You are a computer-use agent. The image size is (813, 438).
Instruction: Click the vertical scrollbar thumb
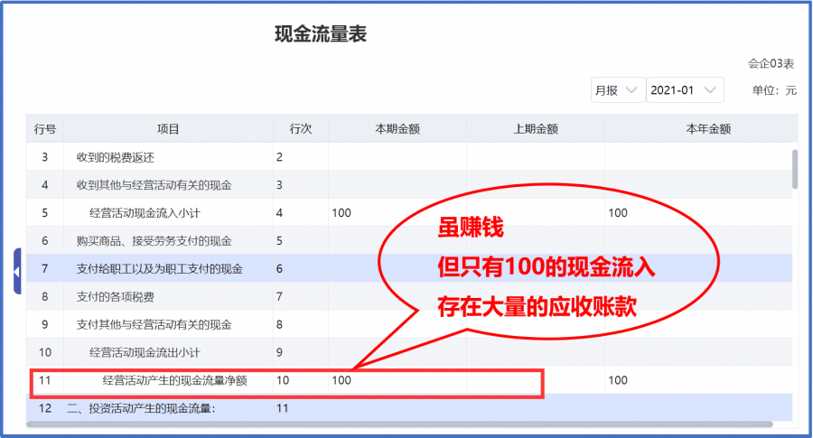[795, 169]
